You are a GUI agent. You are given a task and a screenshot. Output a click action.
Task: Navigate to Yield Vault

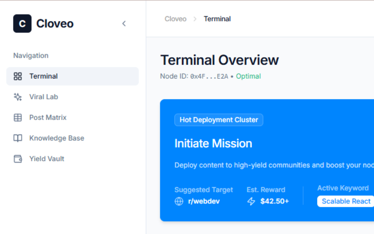pyautogui.click(x=72, y=159)
